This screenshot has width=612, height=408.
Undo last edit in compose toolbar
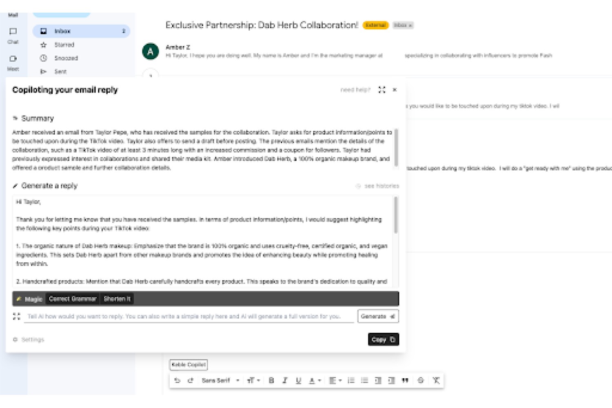click(177, 381)
